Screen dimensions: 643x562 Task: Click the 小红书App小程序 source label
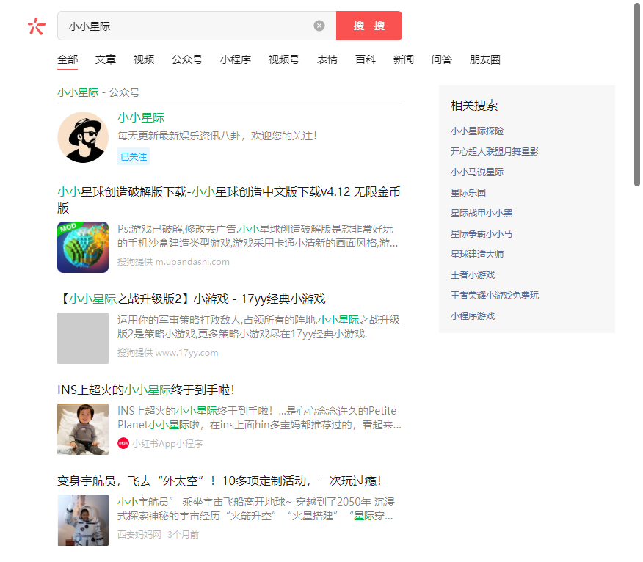[167, 444]
